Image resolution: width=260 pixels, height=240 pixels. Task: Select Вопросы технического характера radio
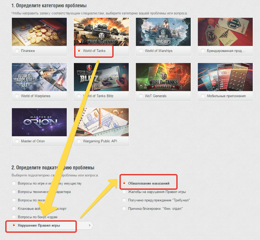14,191
